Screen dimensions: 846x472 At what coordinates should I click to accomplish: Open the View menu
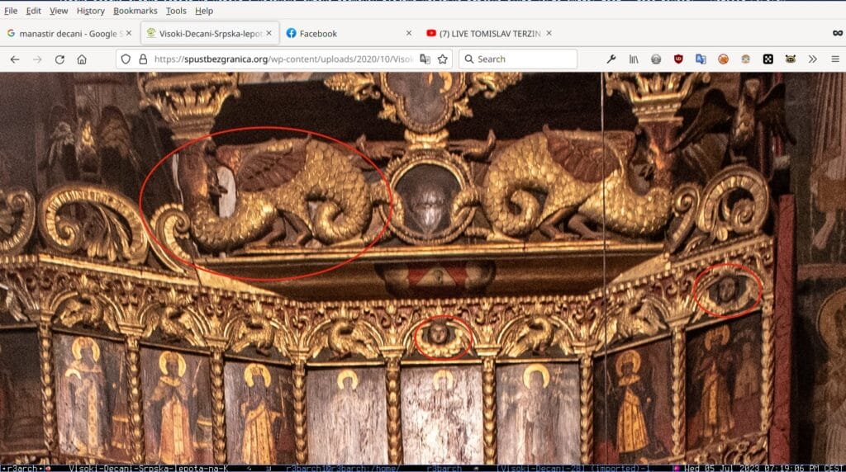click(59, 11)
